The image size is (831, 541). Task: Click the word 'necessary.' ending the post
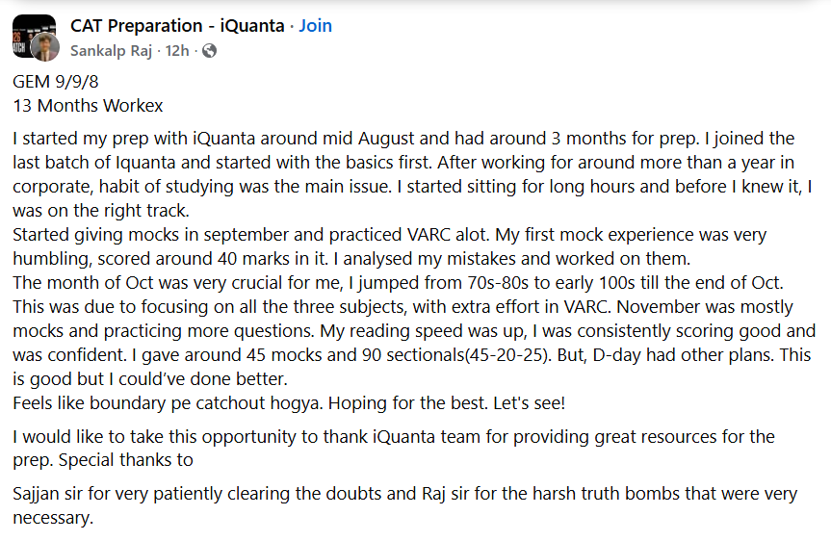53,518
